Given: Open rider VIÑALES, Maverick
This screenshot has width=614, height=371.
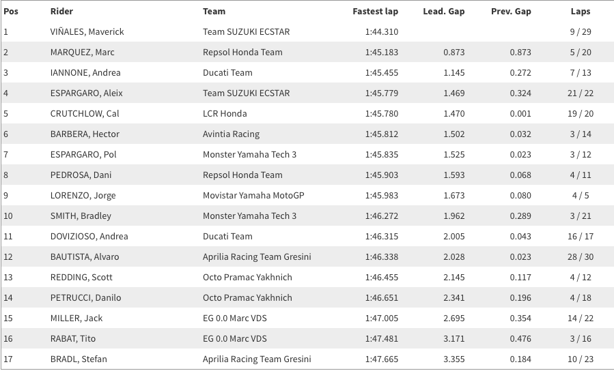Looking at the screenshot, I should coord(87,31).
